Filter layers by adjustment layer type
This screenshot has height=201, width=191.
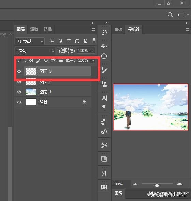coord(60,41)
